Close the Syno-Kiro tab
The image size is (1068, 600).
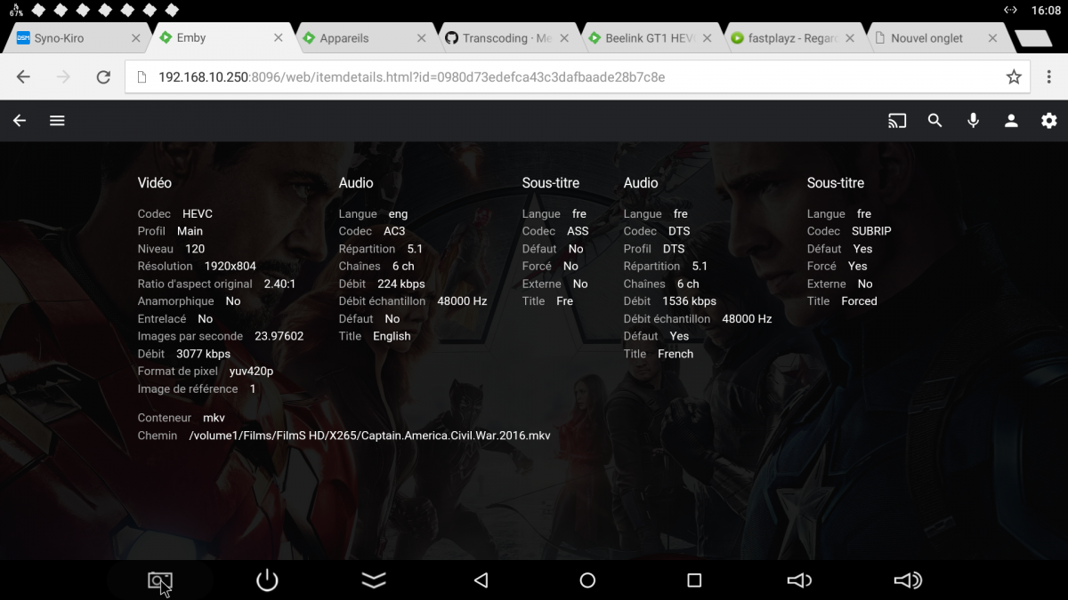click(x=136, y=38)
